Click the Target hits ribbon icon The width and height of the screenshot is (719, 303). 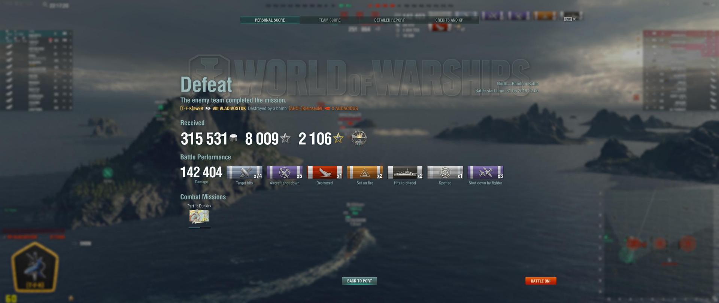(x=245, y=172)
